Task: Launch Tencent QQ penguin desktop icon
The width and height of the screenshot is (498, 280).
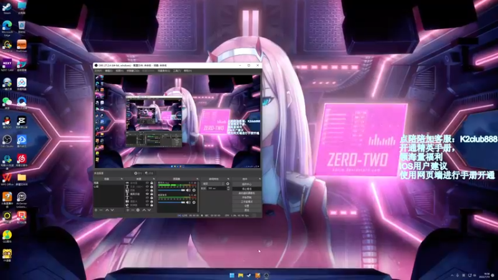Action: [x=7, y=121]
